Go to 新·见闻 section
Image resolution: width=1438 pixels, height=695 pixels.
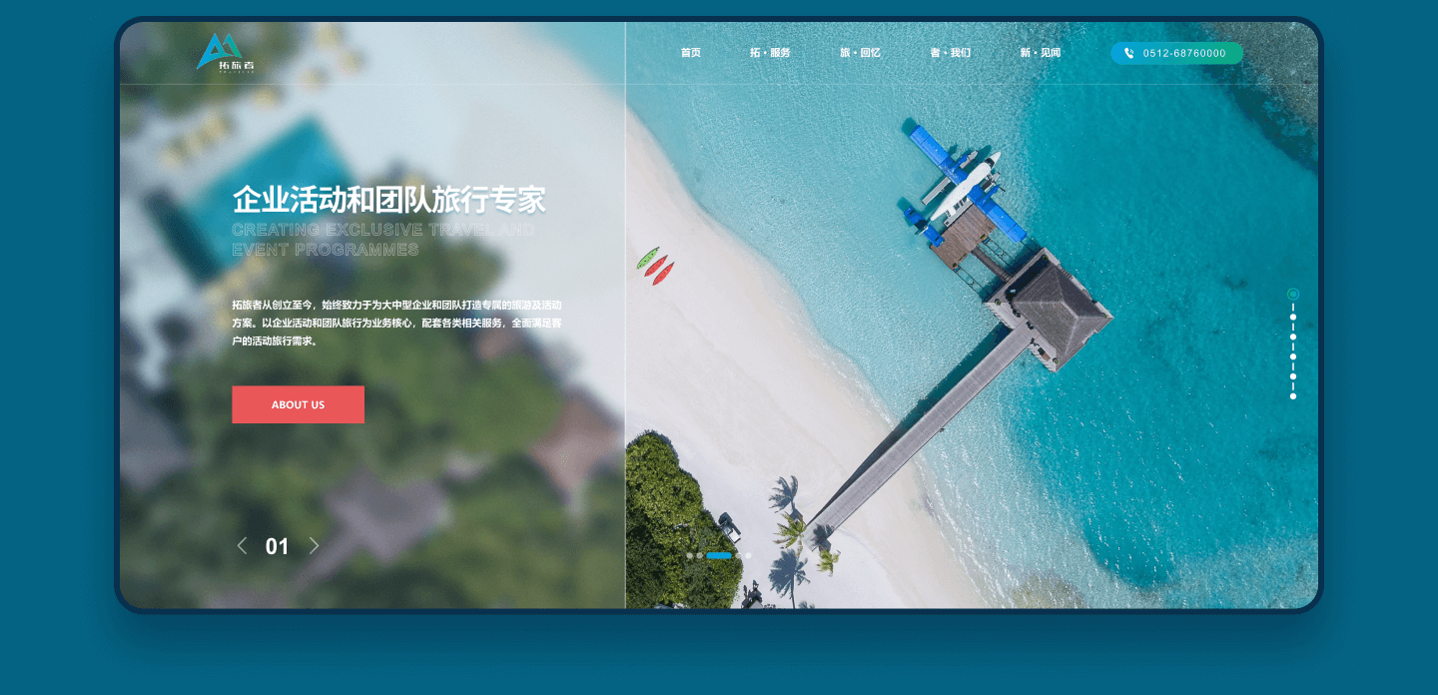(x=1041, y=53)
